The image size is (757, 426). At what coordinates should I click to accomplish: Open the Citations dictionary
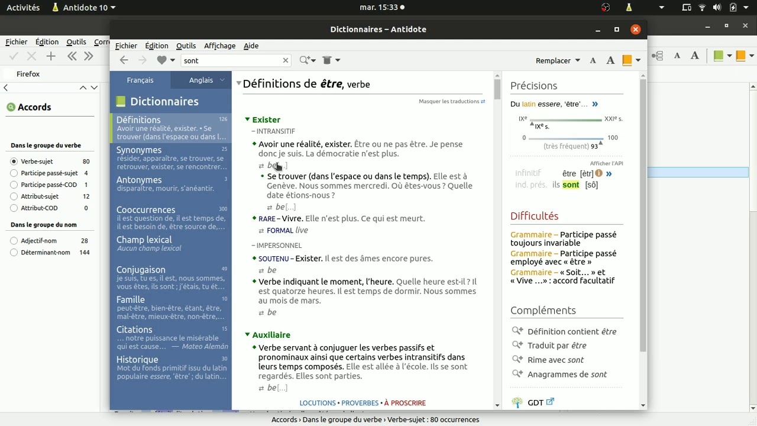click(x=171, y=337)
